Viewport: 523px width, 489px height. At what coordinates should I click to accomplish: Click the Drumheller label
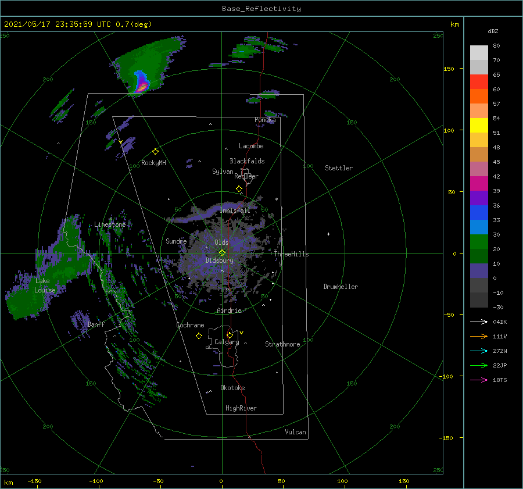click(x=341, y=287)
